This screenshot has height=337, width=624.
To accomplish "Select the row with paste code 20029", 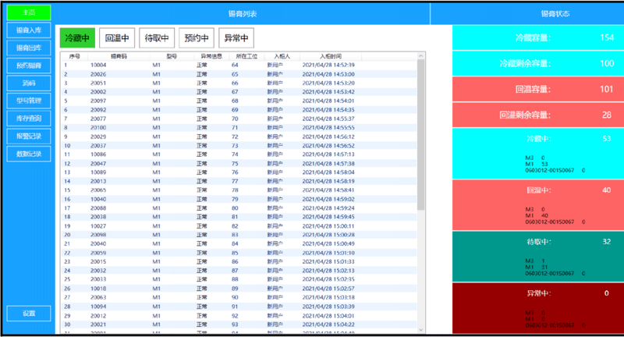I will click(239, 137).
